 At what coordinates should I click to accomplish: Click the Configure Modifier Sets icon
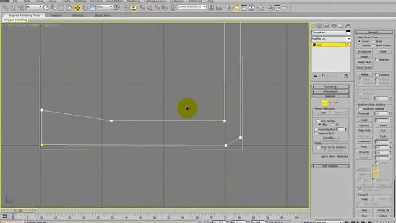coord(346,76)
